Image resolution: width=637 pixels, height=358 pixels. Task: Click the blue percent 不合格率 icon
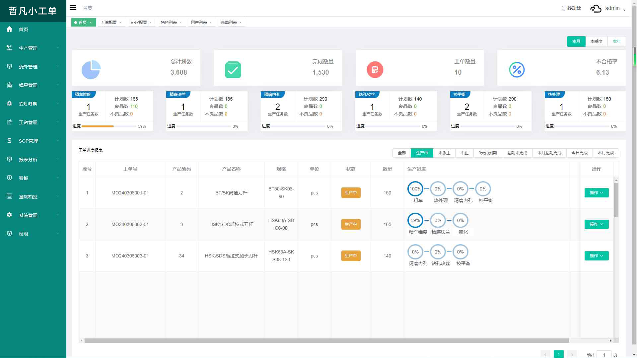(x=517, y=70)
